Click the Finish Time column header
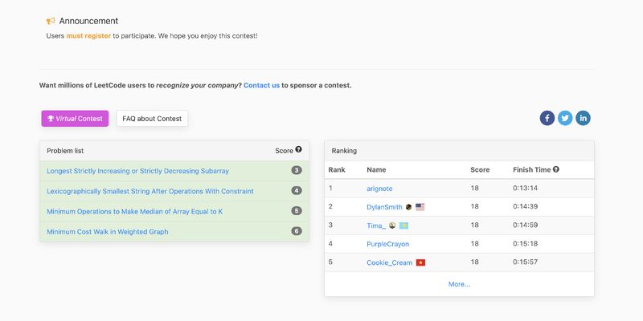The width and height of the screenshot is (643, 321). [x=532, y=169]
